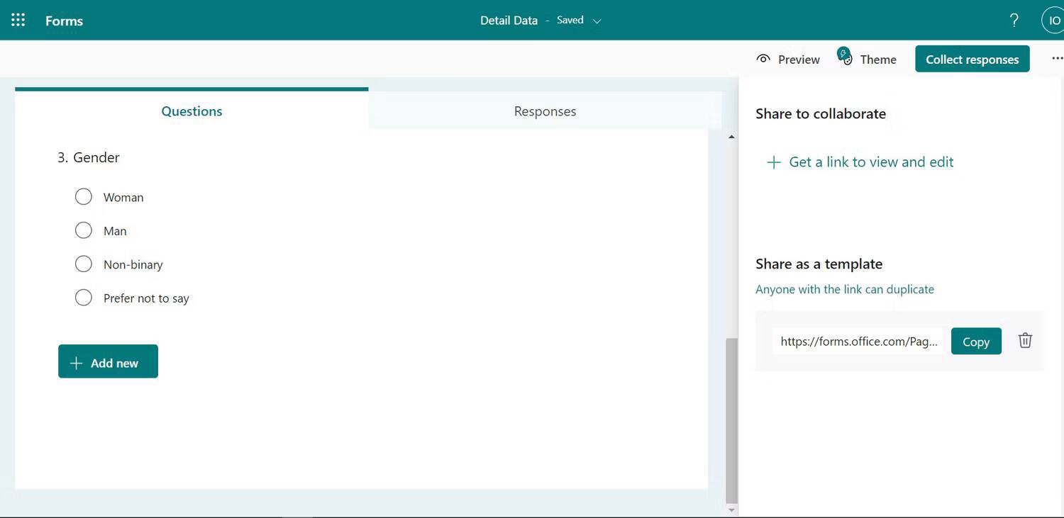Screen dimensions: 1064x518
Task: Select the Prefer not to say option
Action: (x=84, y=298)
